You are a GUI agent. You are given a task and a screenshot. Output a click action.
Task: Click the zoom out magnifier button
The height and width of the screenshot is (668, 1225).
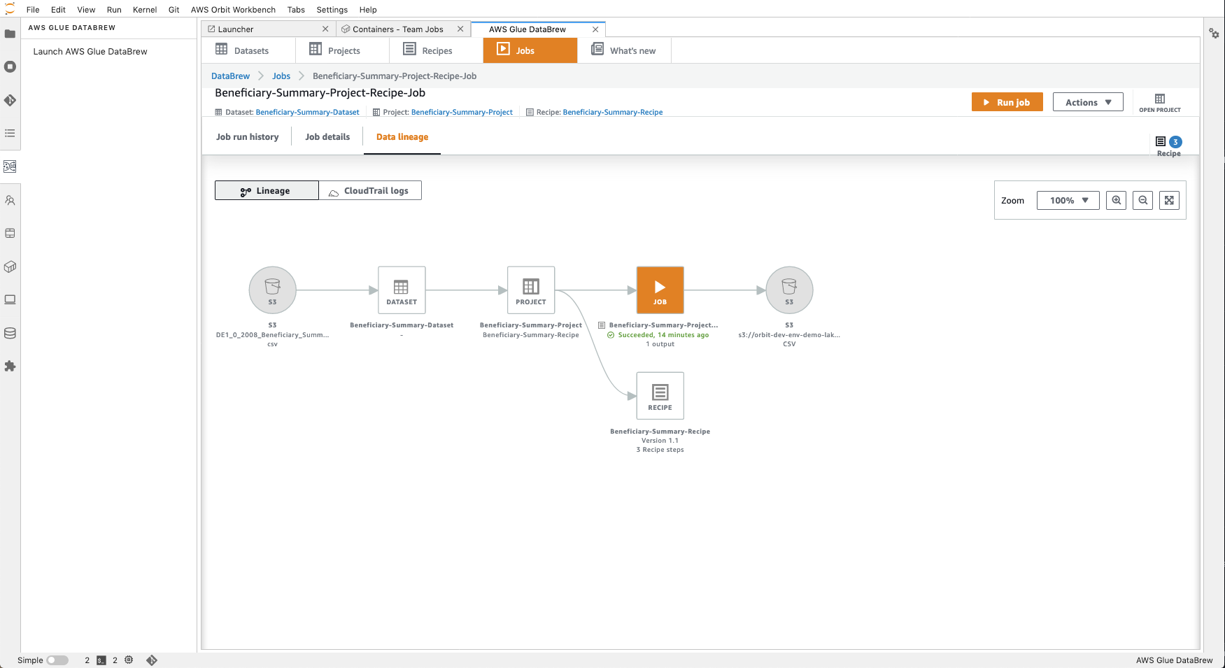coord(1142,201)
